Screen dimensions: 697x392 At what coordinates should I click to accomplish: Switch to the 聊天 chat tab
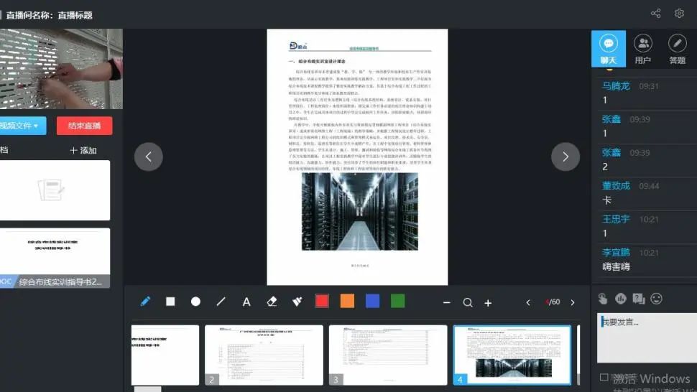click(609, 49)
